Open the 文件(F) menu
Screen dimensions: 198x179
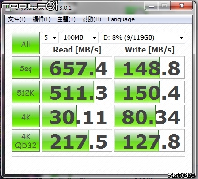pos(17,19)
